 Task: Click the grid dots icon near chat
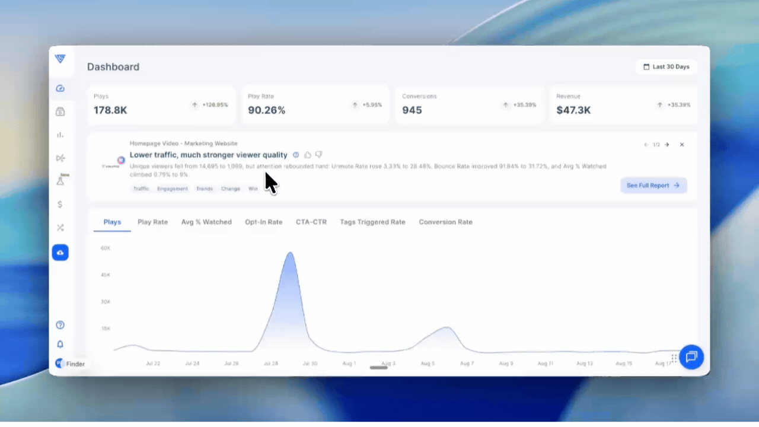[x=674, y=358]
